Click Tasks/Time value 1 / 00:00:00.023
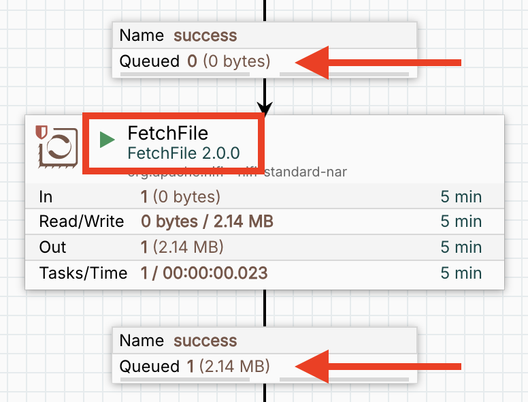The image size is (528, 402). click(x=204, y=273)
